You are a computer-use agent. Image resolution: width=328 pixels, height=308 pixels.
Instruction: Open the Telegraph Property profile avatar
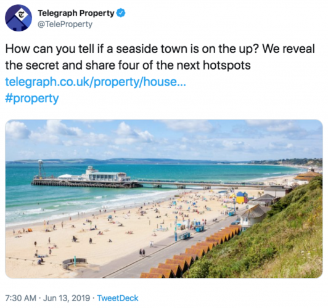pos(18,18)
